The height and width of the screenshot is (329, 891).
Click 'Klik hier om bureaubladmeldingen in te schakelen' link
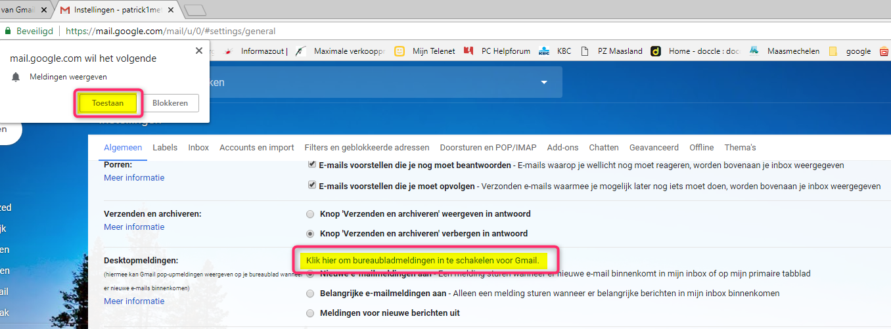coord(423,260)
